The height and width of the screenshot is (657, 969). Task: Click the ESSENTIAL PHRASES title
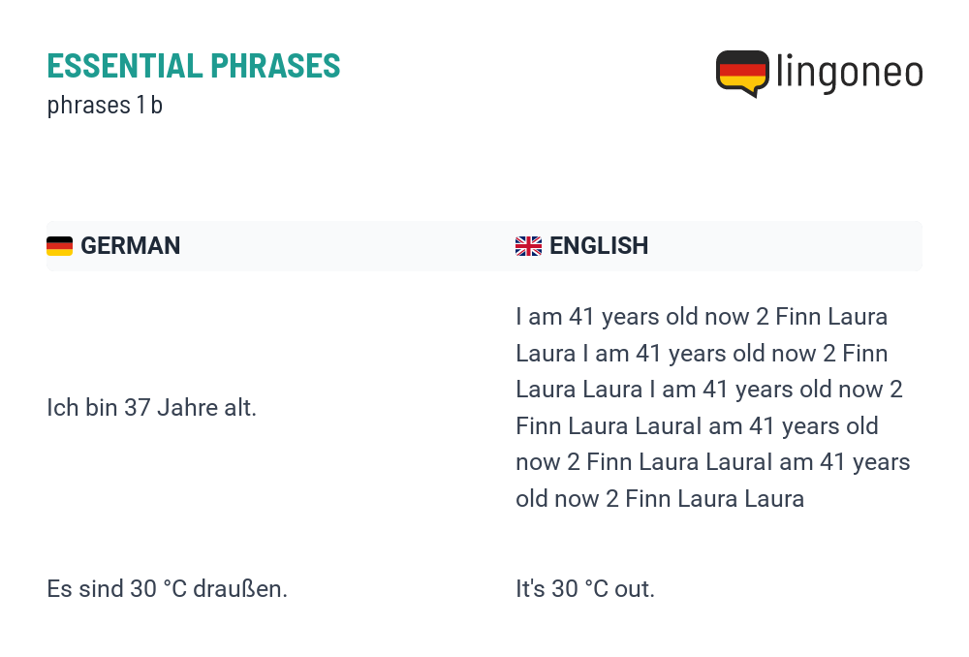tap(194, 66)
